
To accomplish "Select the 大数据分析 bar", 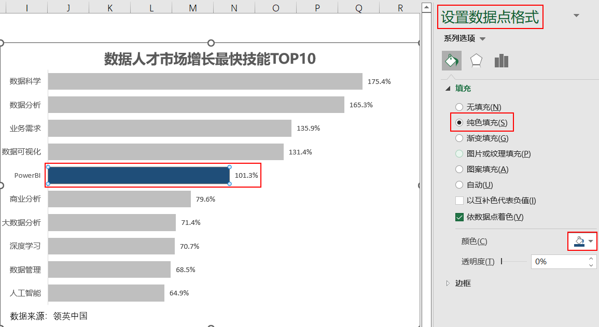I will (112, 222).
